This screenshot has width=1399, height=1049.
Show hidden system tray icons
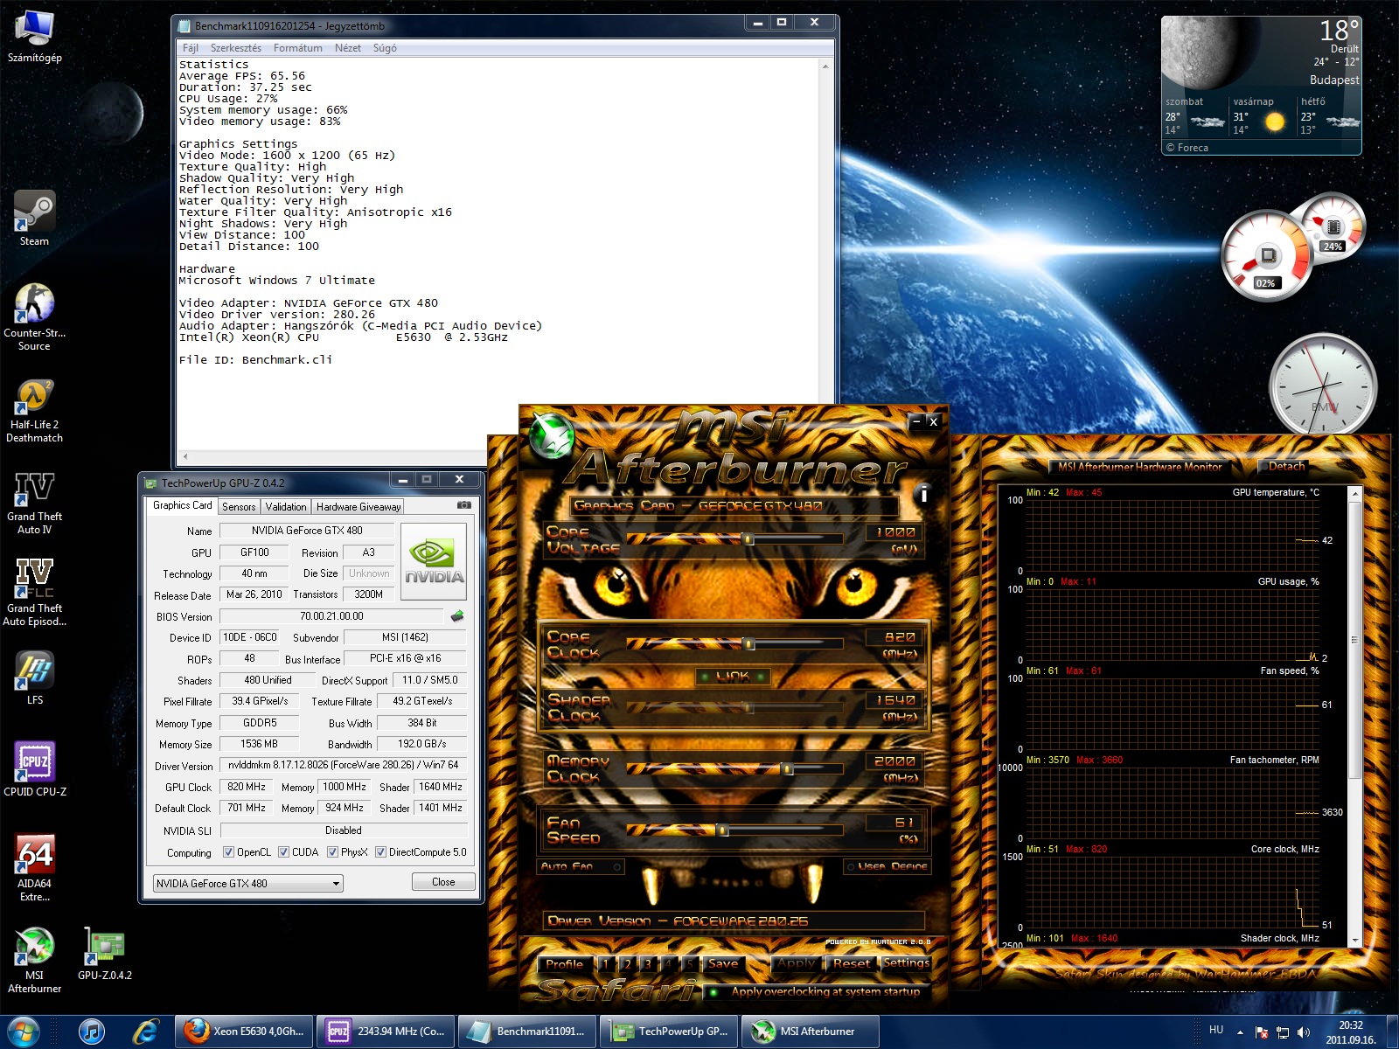pyautogui.click(x=1240, y=1032)
